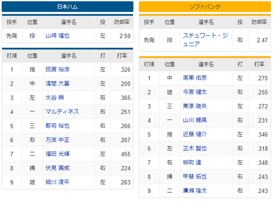The width and height of the screenshot is (274, 207).
Task: Click position 遊 in 細川 凌平 row
Action: tap(32, 182)
